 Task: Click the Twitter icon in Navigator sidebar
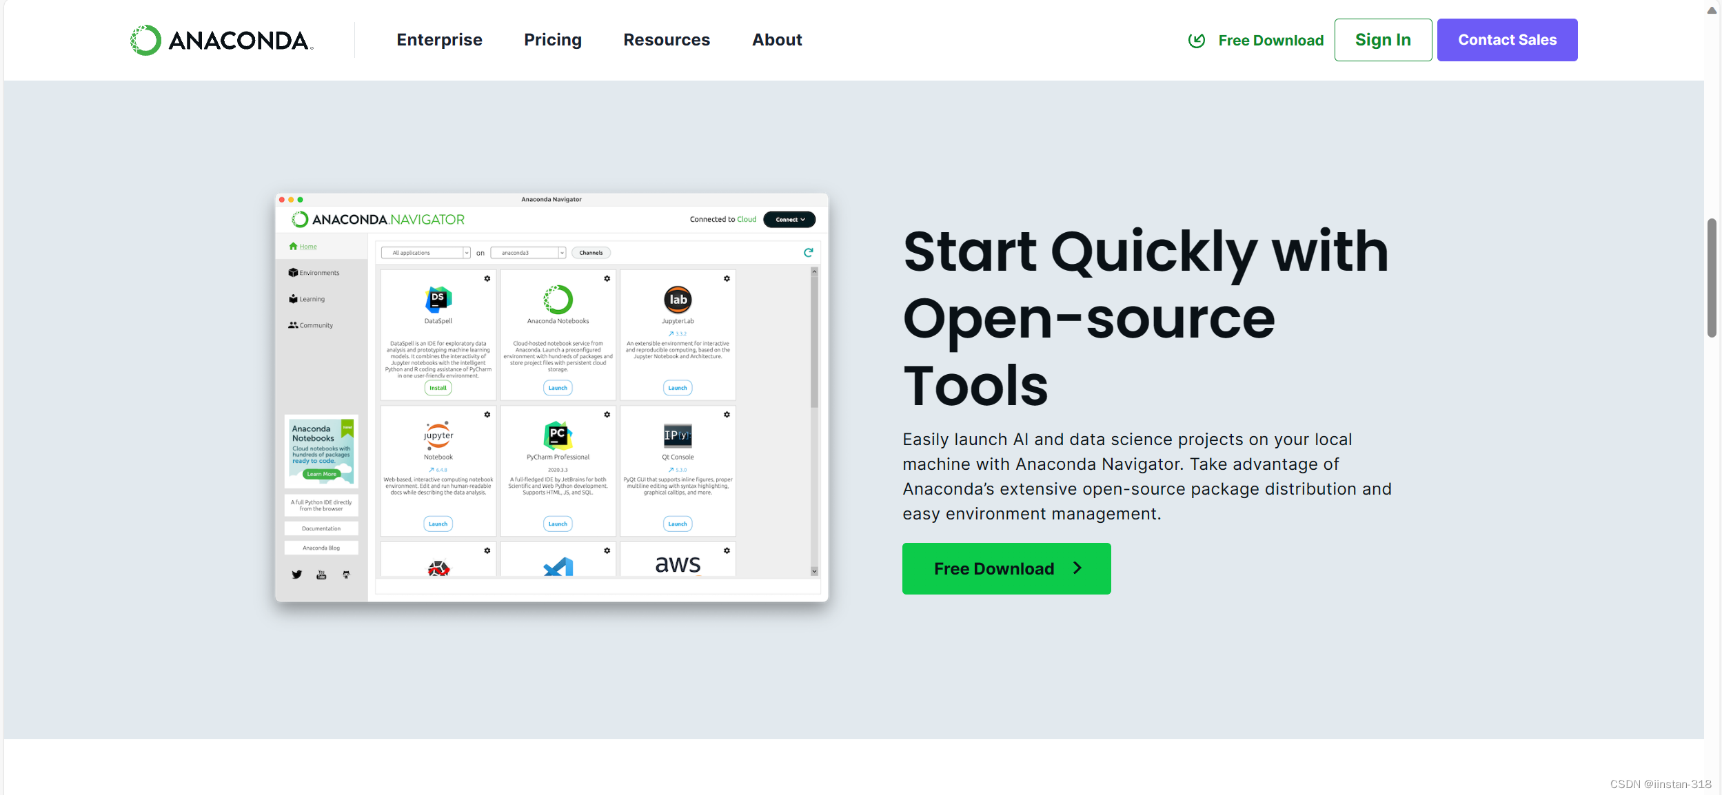click(x=296, y=575)
